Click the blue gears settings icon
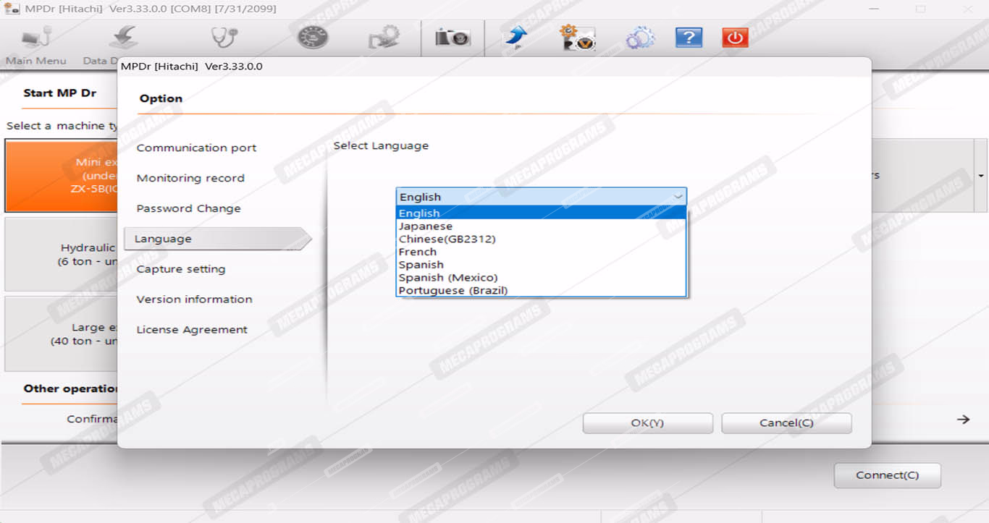The height and width of the screenshot is (523, 989). point(639,38)
